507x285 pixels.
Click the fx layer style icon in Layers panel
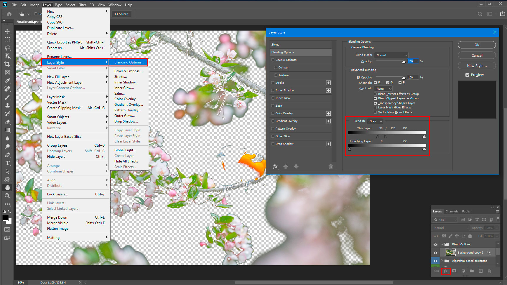click(x=446, y=271)
